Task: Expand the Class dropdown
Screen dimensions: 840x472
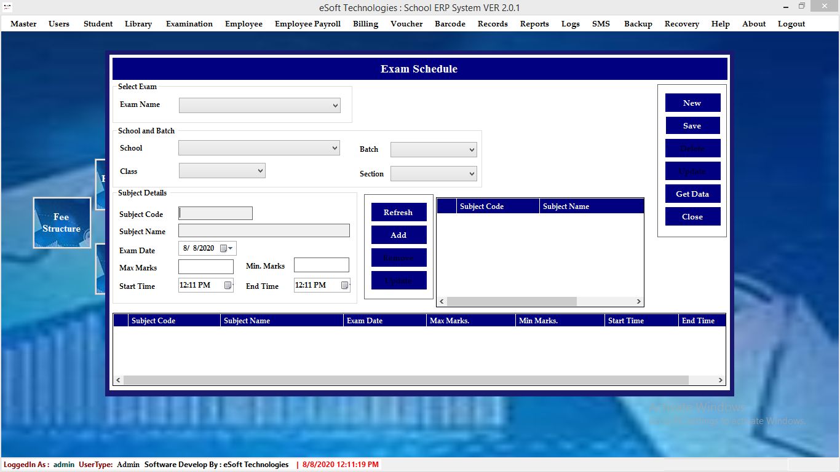Action: tap(260, 171)
